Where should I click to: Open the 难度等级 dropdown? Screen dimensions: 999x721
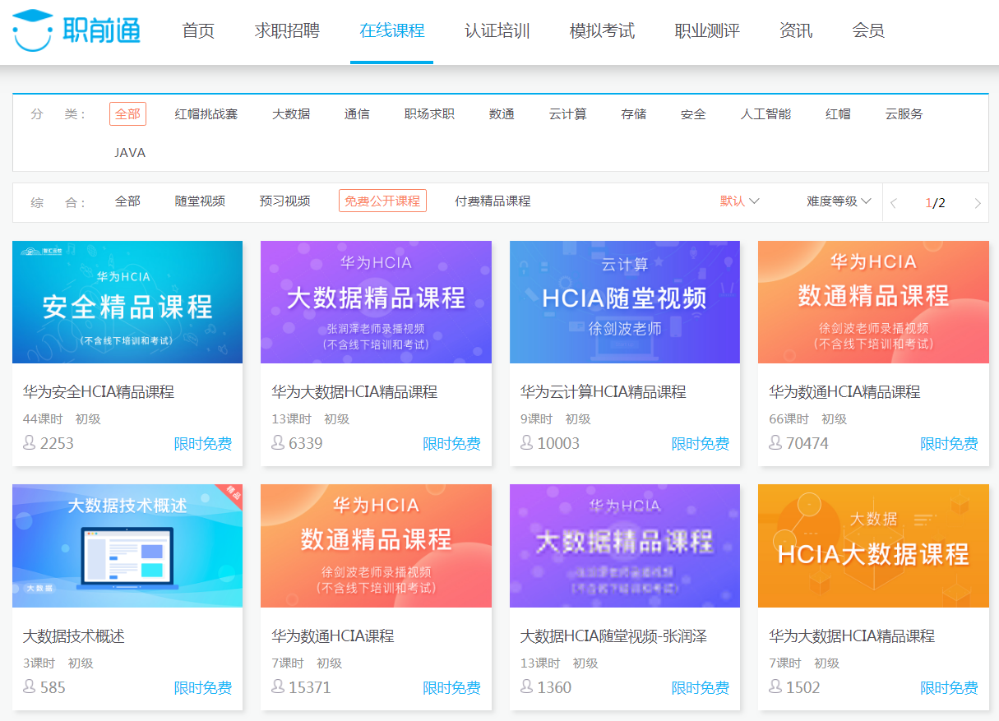click(x=839, y=201)
